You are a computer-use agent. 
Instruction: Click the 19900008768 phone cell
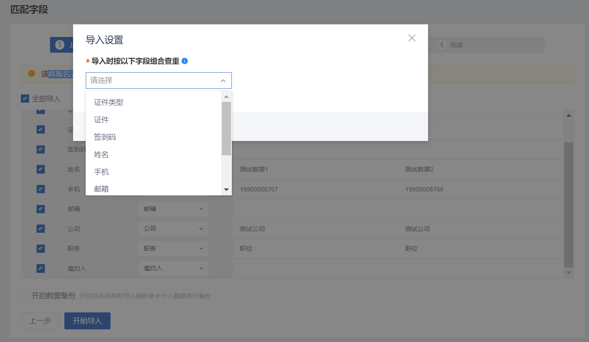click(x=424, y=189)
